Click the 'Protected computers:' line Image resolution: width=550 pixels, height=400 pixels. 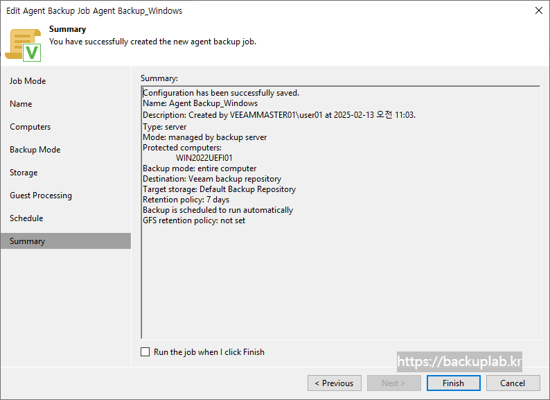click(x=182, y=148)
